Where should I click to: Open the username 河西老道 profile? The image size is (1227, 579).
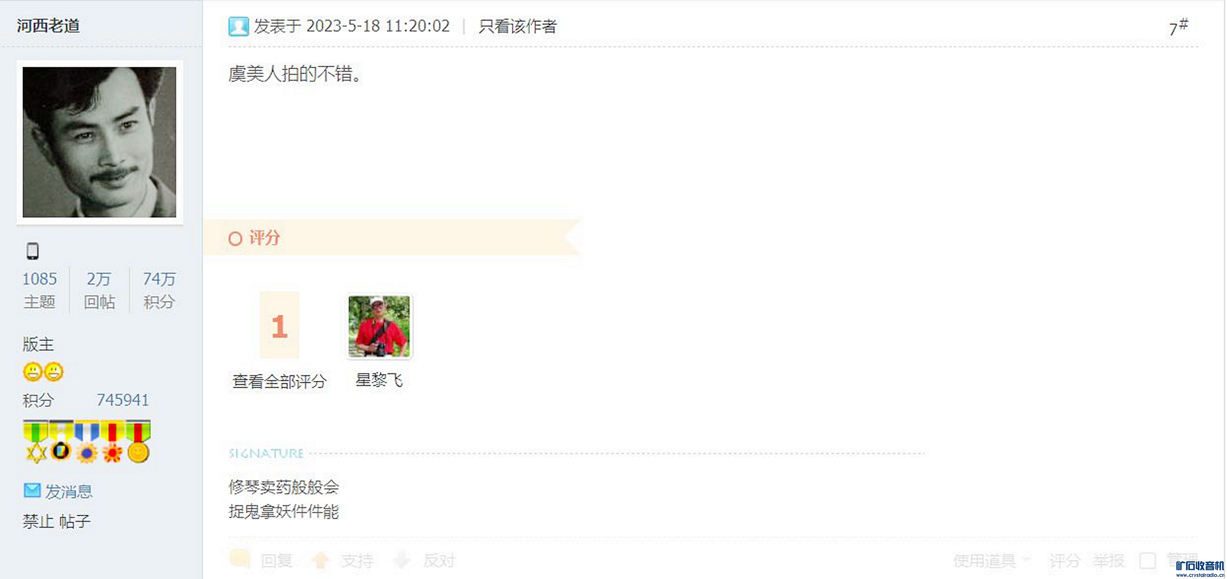coord(48,26)
